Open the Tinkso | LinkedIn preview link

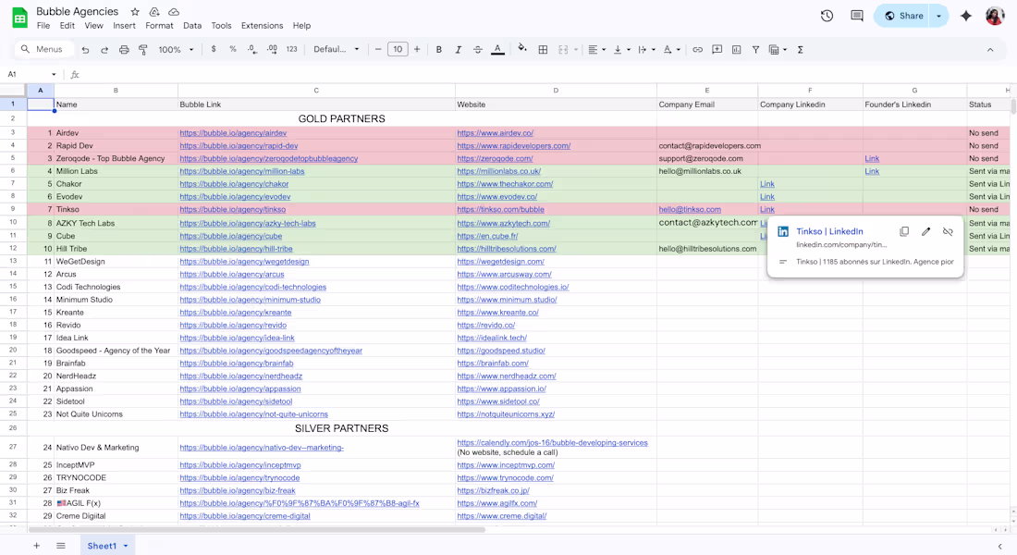829,231
